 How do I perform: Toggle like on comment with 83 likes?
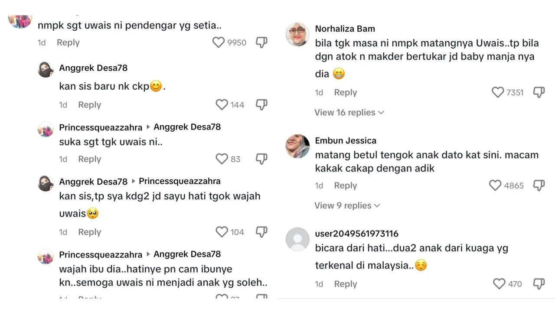point(222,159)
